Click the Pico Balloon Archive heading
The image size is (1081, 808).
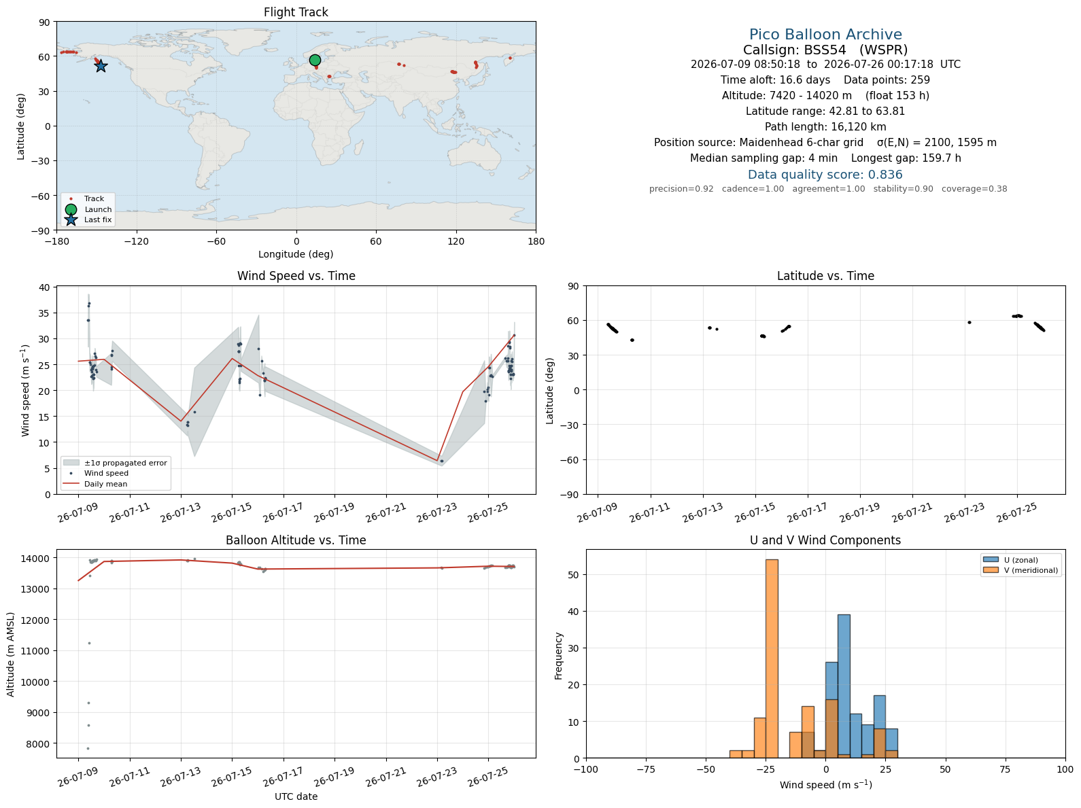(825, 35)
